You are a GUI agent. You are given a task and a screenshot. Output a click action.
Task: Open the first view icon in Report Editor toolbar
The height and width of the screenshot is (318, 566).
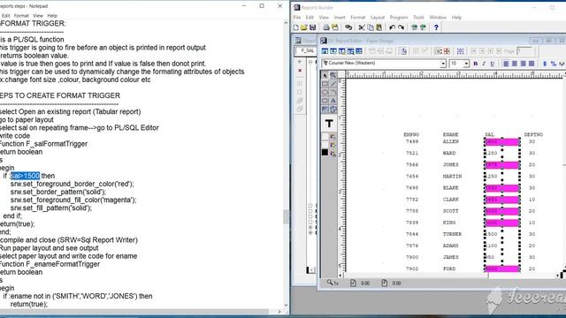pyautogui.click(x=325, y=51)
